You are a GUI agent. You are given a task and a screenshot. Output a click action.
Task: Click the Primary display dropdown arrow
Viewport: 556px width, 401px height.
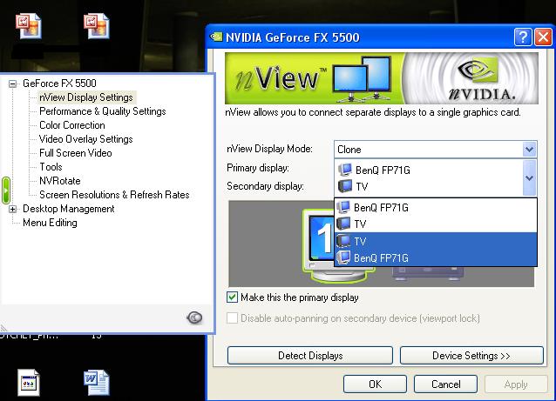tap(529, 177)
